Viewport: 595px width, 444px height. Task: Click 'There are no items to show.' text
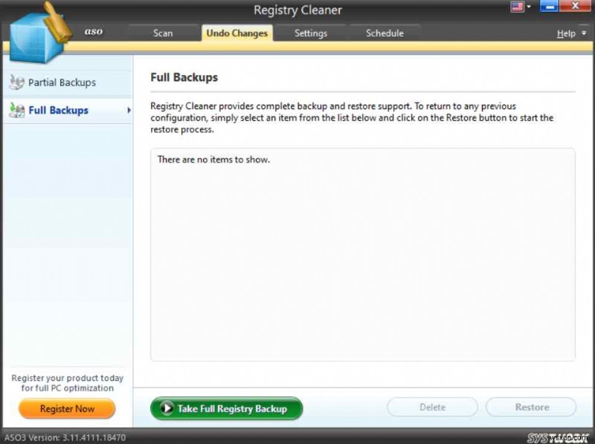click(213, 160)
